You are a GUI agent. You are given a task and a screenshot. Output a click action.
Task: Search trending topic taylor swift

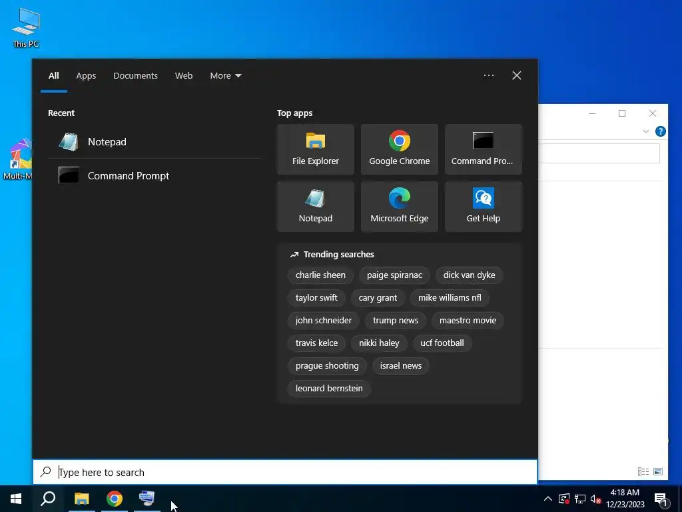(316, 297)
